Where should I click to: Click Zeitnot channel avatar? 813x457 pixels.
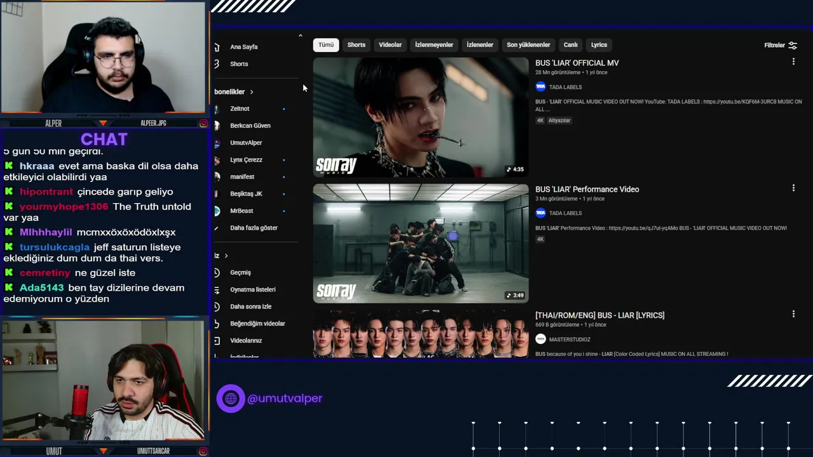(x=217, y=109)
